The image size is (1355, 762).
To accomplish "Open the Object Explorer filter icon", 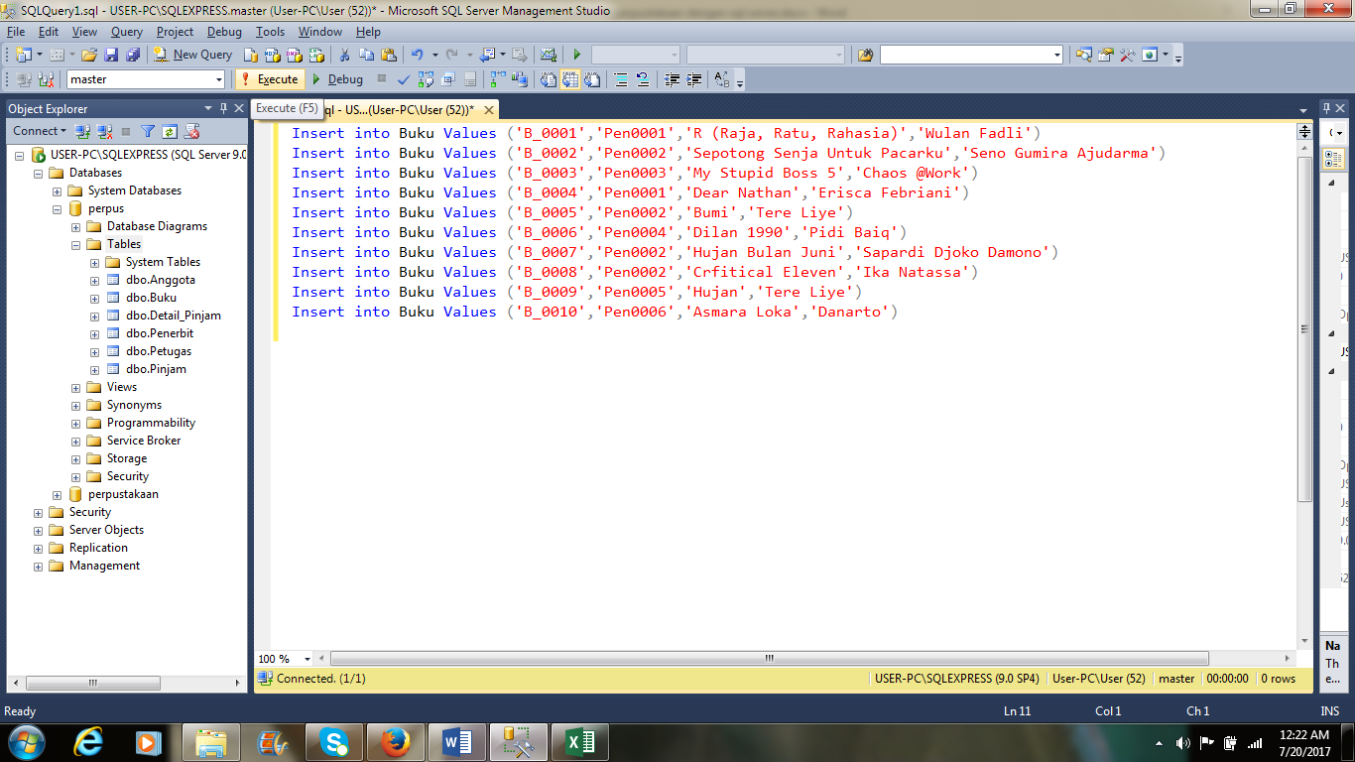I will (x=147, y=130).
